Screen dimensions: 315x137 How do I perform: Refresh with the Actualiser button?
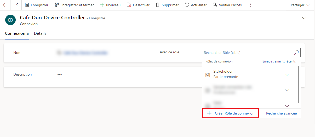196,5
